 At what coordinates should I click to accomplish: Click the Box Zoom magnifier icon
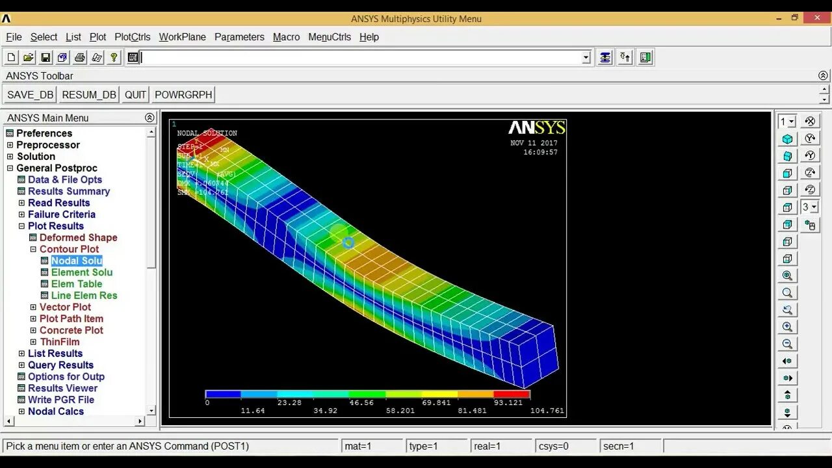(x=787, y=292)
